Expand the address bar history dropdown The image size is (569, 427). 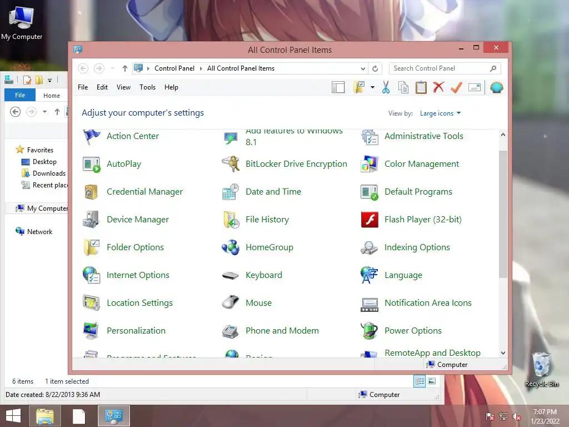point(363,68)
